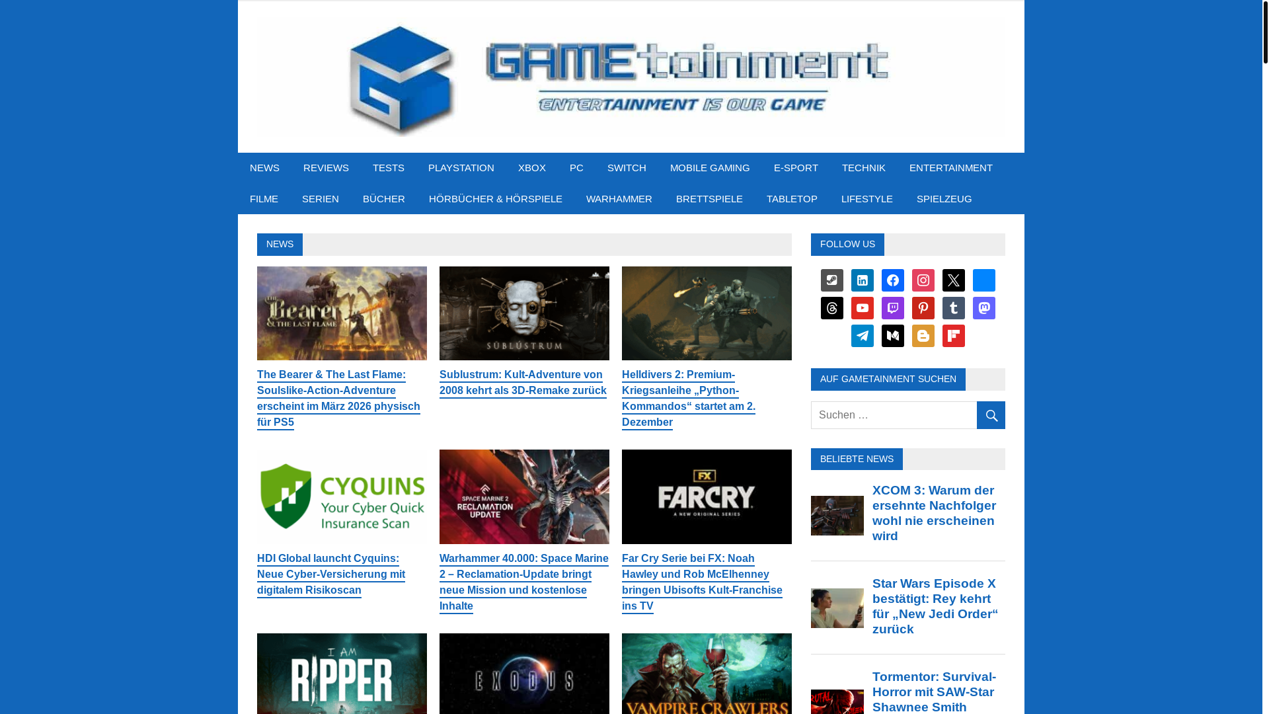Select XBOX in the navigation
Image resolution: width=1269 pixels, height=714 pixels.
tap(531, 168)
